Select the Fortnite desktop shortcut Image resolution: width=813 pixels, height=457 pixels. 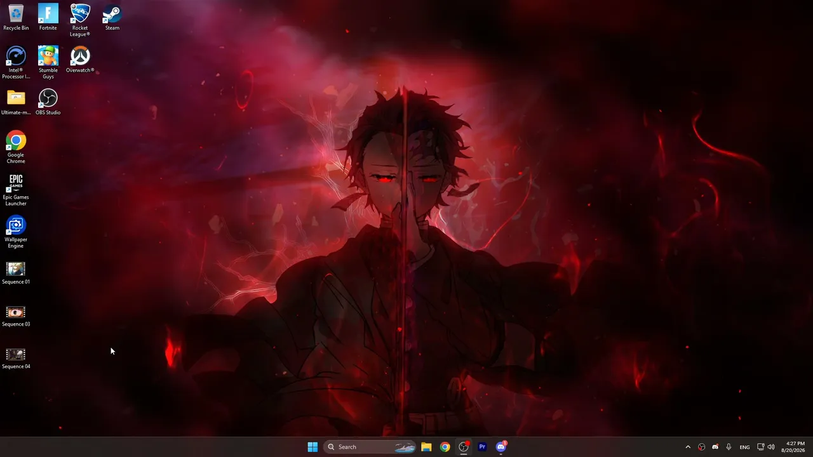coord(48,18)
